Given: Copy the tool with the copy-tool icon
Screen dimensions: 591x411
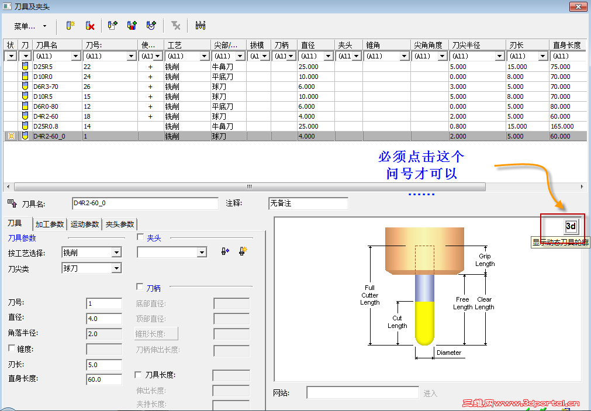Looking at the screenshot, I should pyautogui.click(x=112, y=26).
